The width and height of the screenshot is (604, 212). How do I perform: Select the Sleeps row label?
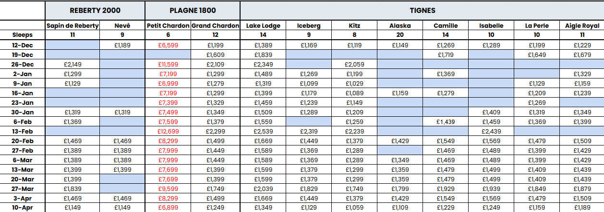[x=23, y=35]
